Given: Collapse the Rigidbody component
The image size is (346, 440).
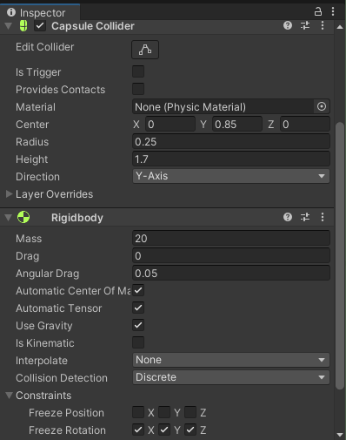Looking at the screenshot, I should [x=9, y=218].
